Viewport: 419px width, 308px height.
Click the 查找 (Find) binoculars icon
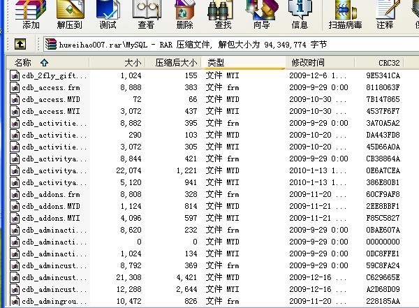click(220, 11)
